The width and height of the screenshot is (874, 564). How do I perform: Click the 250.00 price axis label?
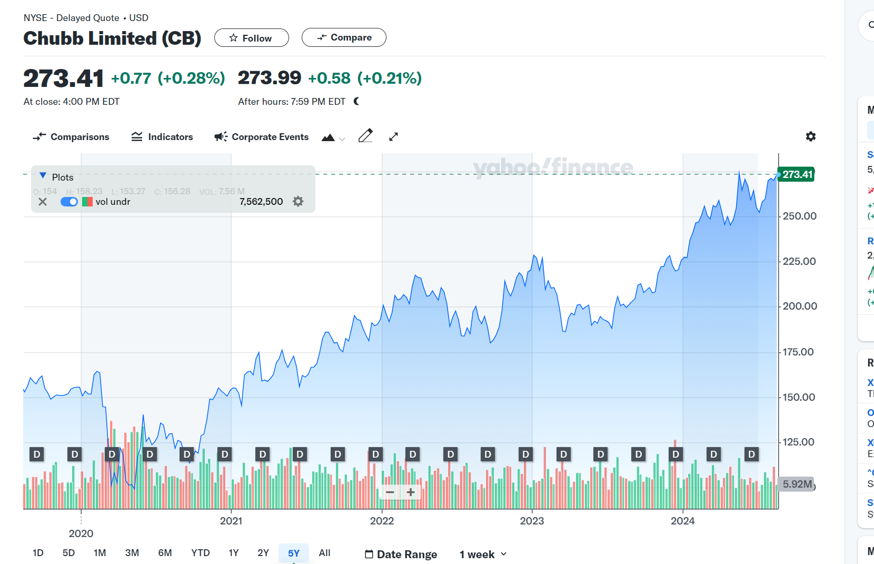pos(800,216)
